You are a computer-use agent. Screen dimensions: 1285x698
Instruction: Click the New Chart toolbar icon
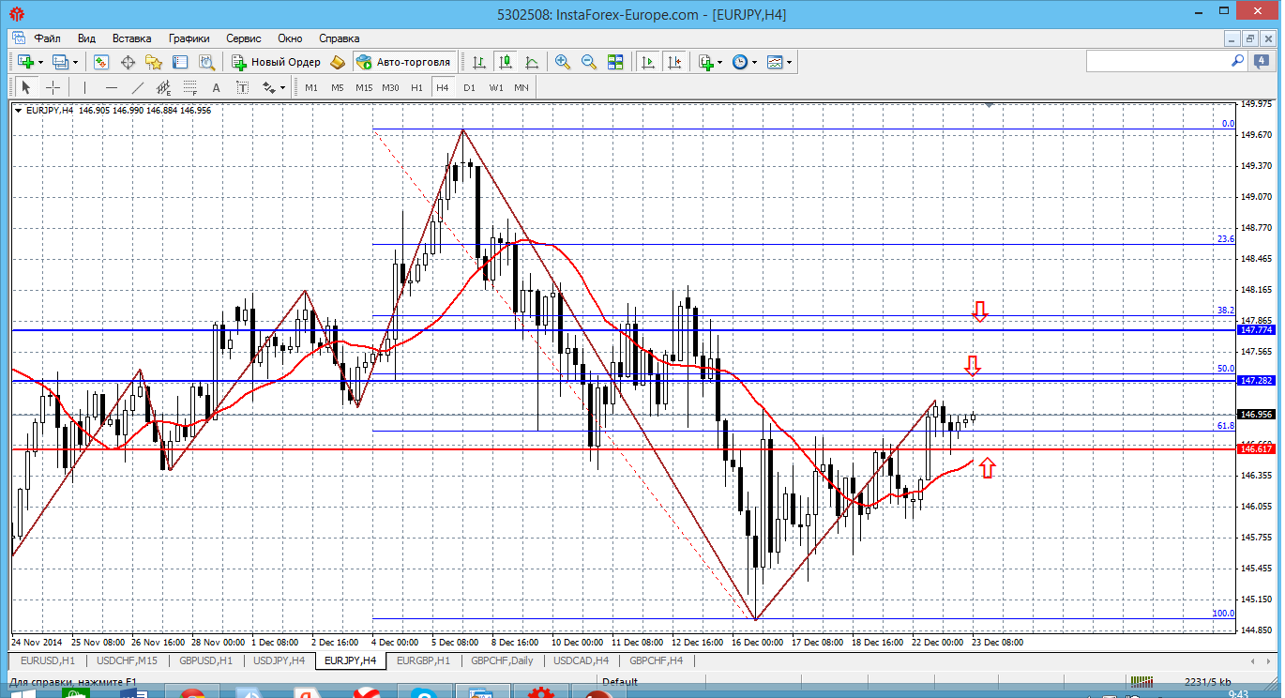pyautogui.click(x=25, y=62)
